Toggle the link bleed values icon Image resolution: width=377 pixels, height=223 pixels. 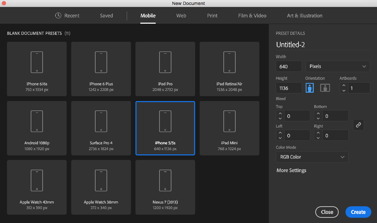point(358,125)
